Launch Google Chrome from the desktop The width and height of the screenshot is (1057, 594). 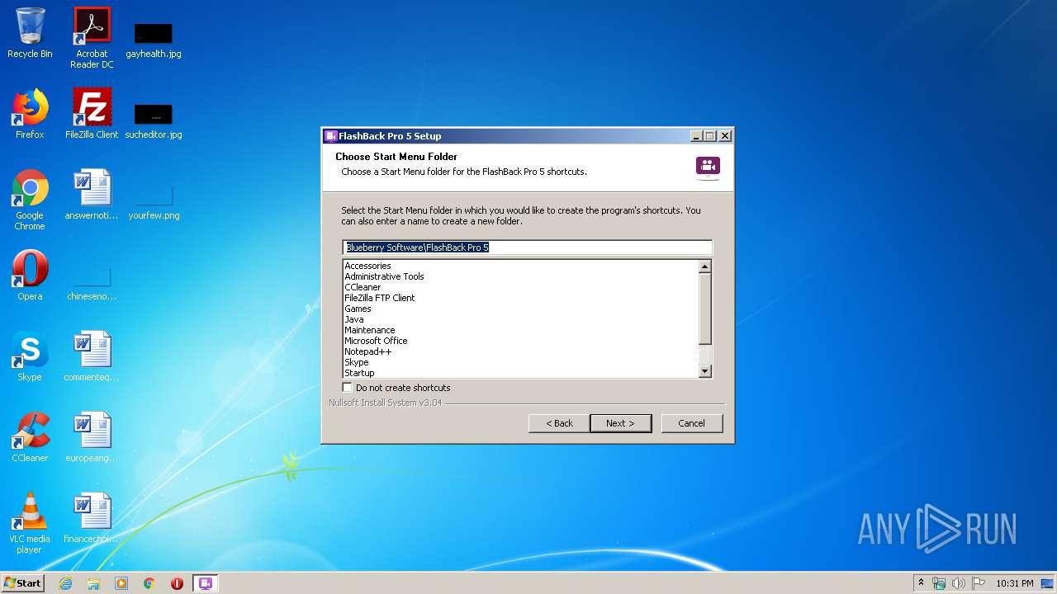pos(30,200)
